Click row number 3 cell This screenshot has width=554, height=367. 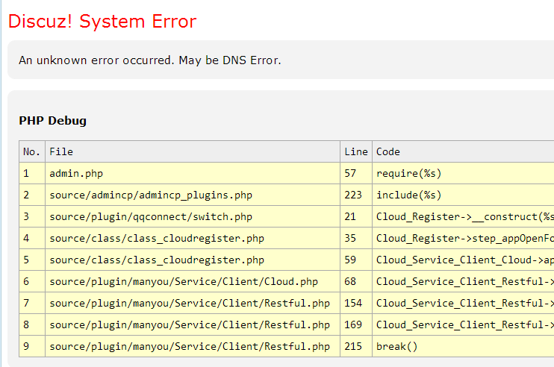coord(32,216)
